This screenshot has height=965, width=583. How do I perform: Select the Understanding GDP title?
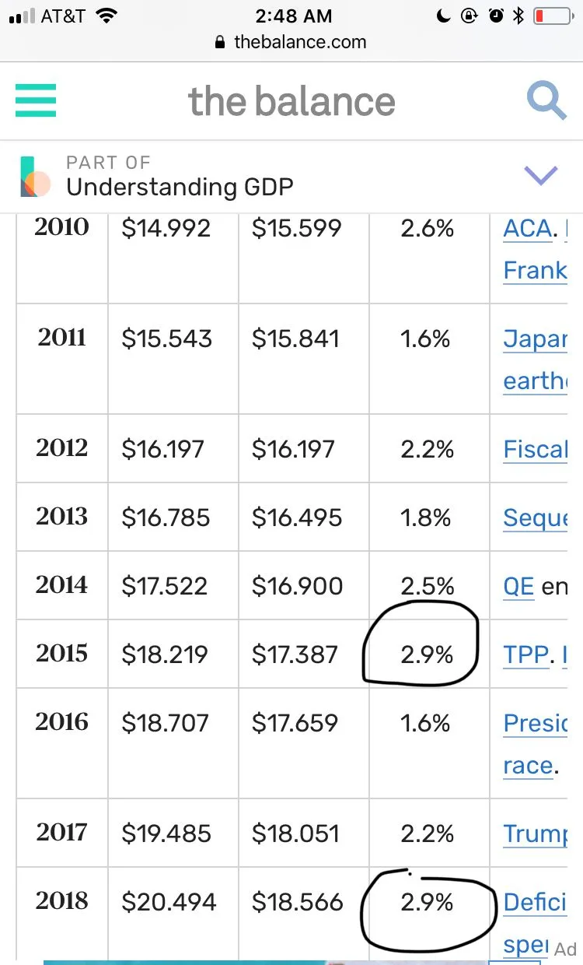point(180,188)
